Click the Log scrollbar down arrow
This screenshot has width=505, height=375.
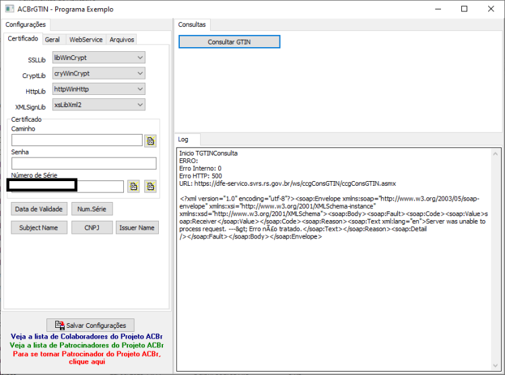click(x=496, y=366)
